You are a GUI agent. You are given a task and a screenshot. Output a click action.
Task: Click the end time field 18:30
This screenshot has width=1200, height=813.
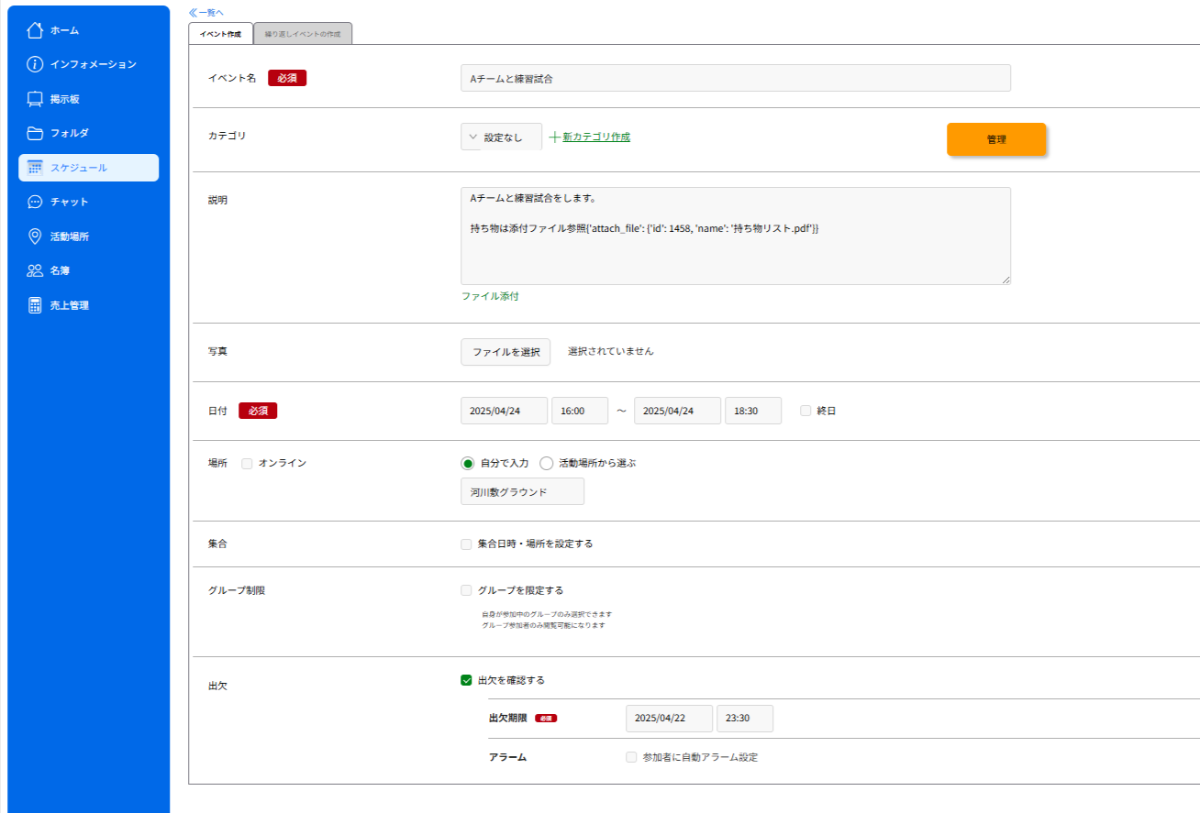(753, 411)
